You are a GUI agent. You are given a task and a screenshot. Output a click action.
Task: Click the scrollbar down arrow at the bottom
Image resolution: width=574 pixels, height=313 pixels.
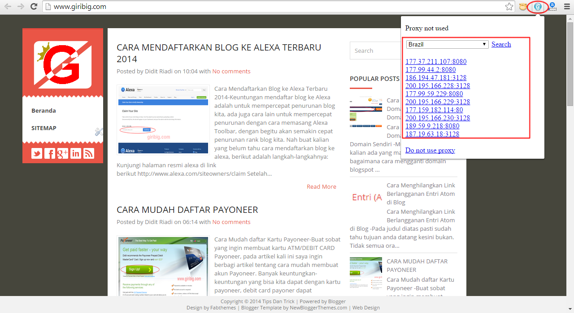(570, 309)
